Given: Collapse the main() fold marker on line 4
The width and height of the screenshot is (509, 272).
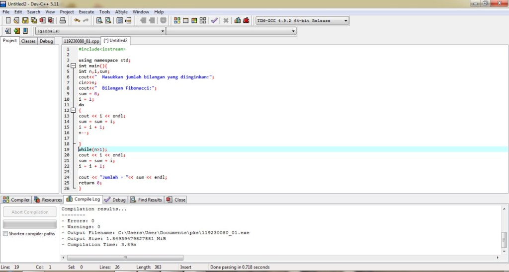Looking at the screenshot, I should click(x=73, y=66).
